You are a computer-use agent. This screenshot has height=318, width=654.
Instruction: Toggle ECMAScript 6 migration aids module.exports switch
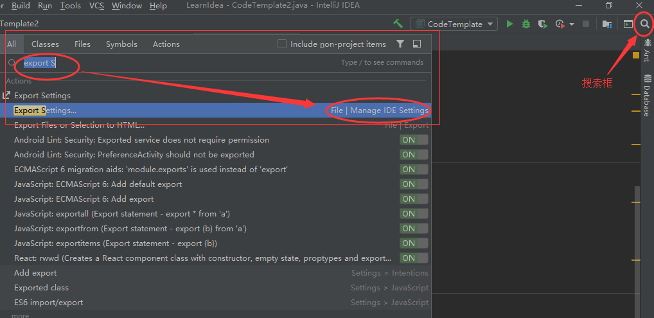414,170
